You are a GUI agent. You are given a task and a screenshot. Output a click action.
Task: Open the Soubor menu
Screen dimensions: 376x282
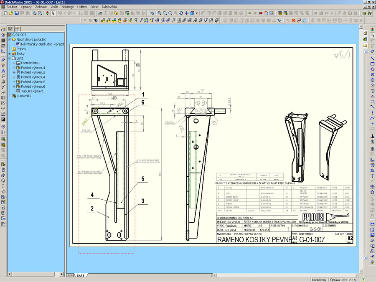(x=13, y=7)
